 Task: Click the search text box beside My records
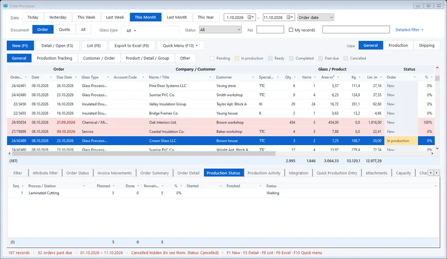point(356,30)
